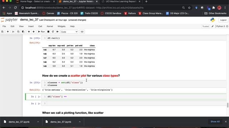Screen dimensions: 229x128
Task: Bookmark this page with star icon
Action: pyautogui.click(x=189, y=8)
